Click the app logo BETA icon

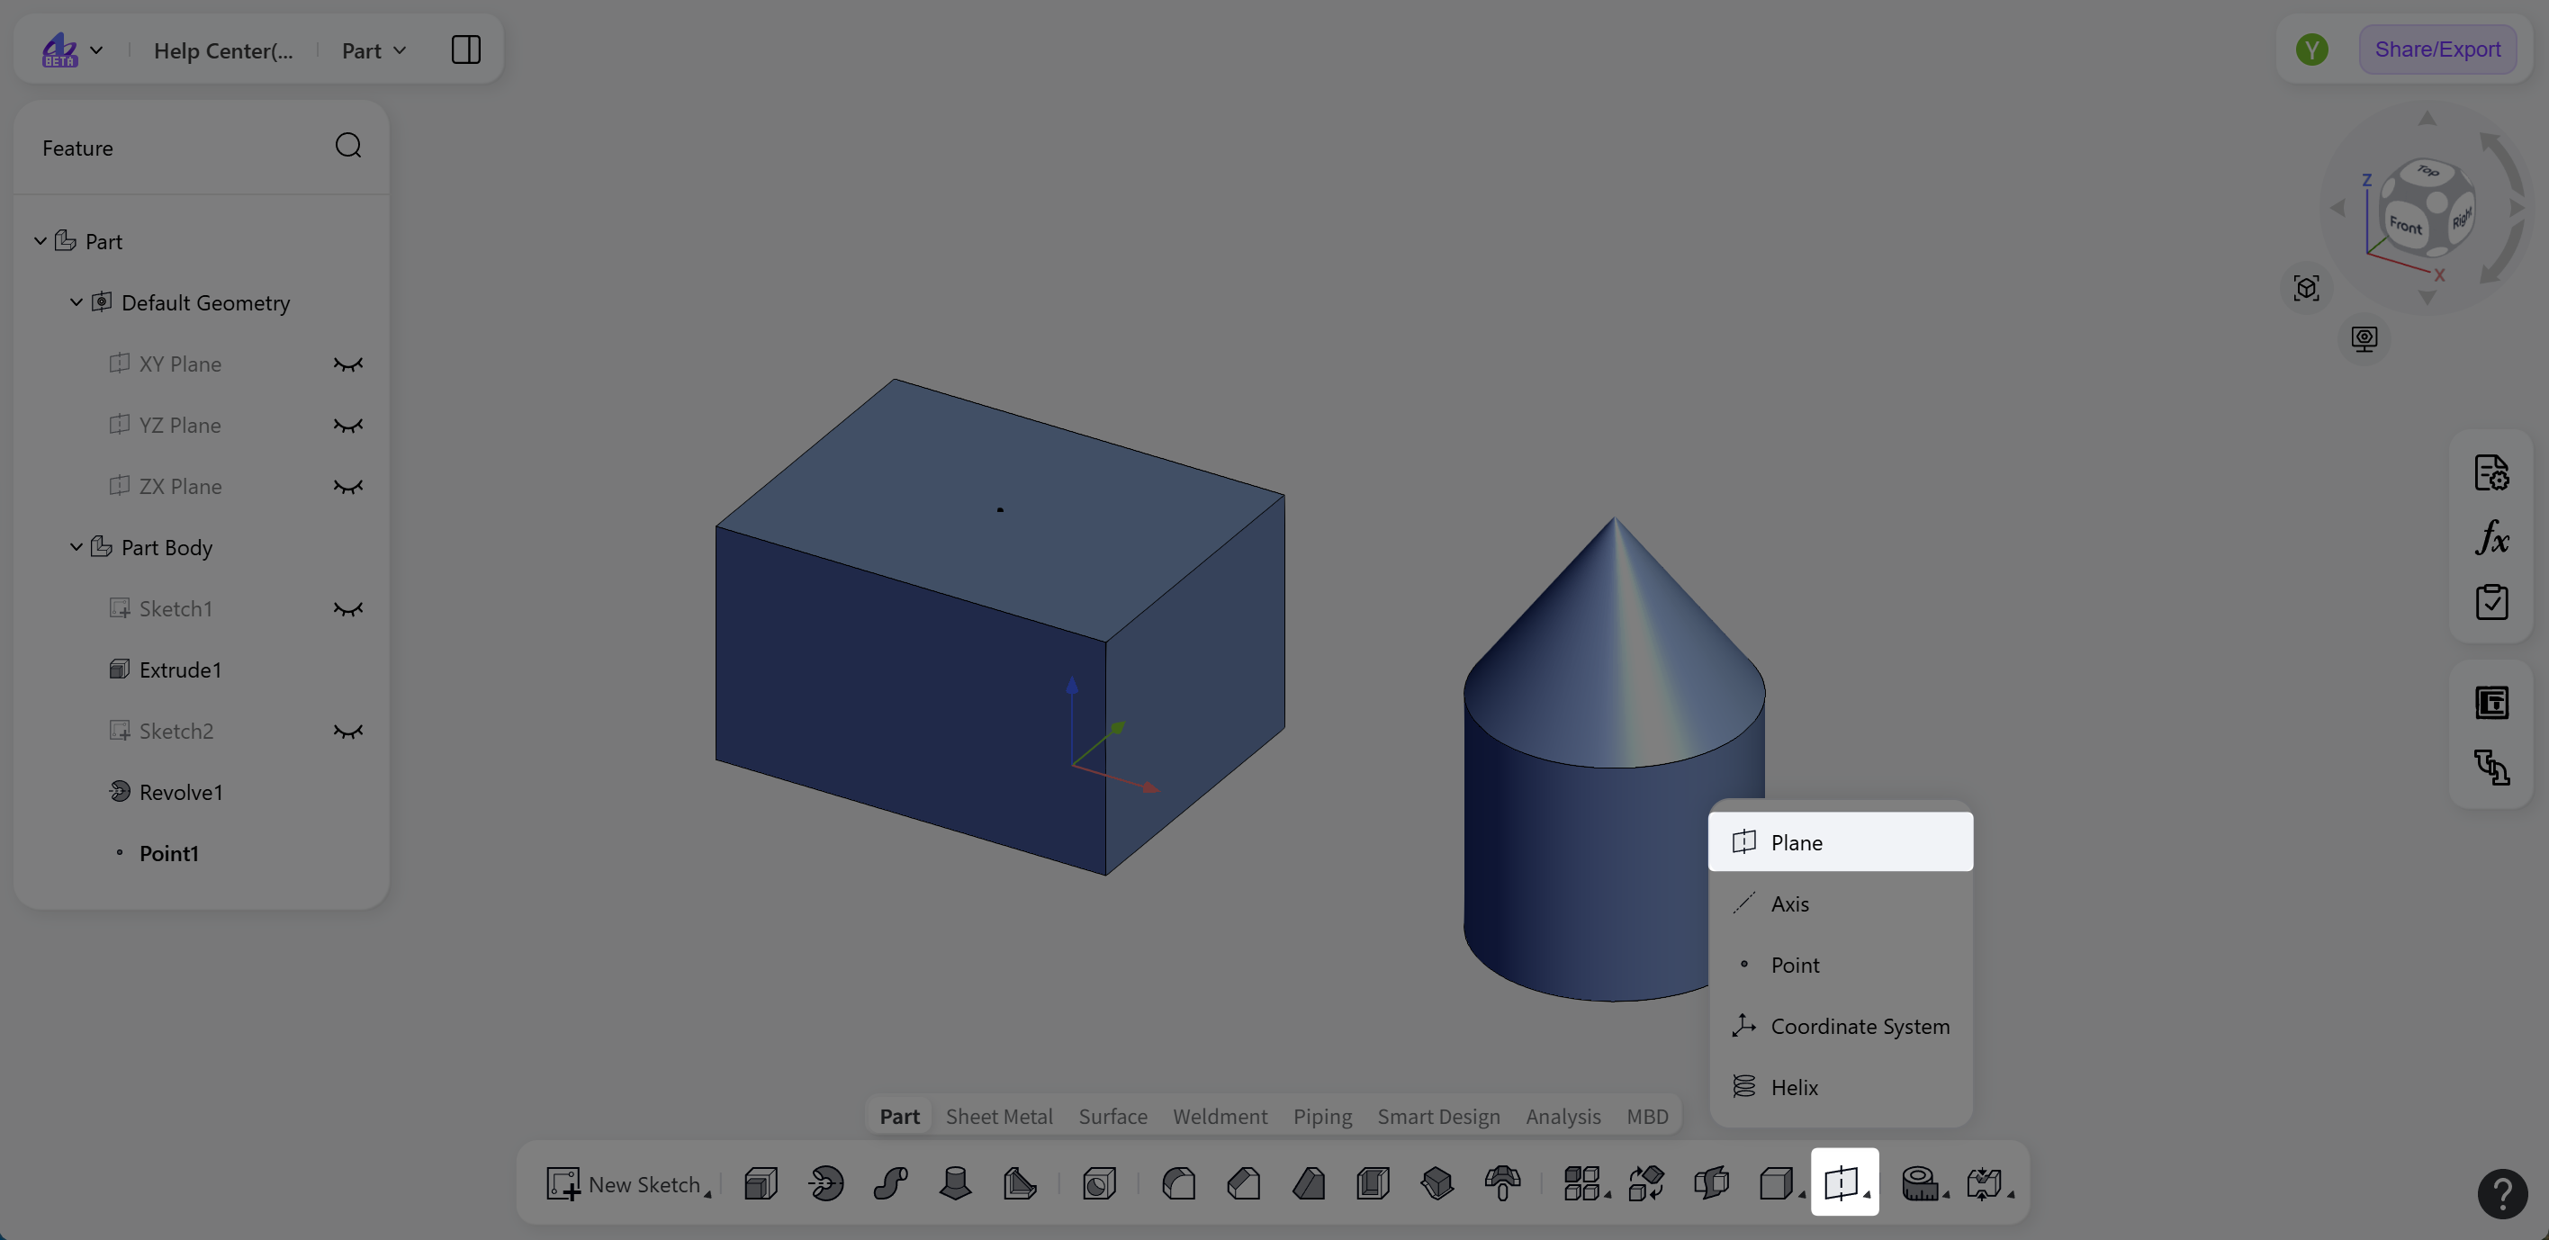pyautogui.click(x=59, y=49)
